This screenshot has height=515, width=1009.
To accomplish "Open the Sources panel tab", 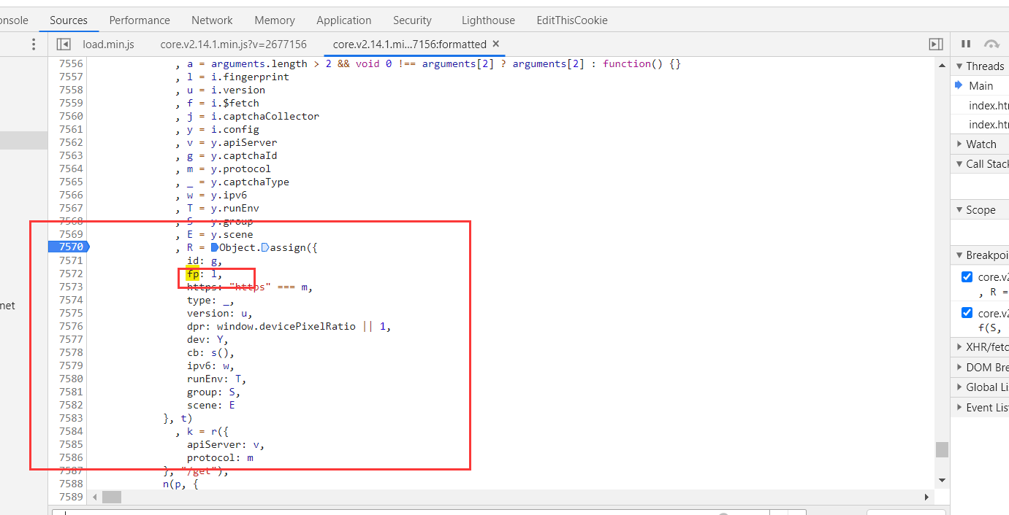I will [x=69, y=20].
